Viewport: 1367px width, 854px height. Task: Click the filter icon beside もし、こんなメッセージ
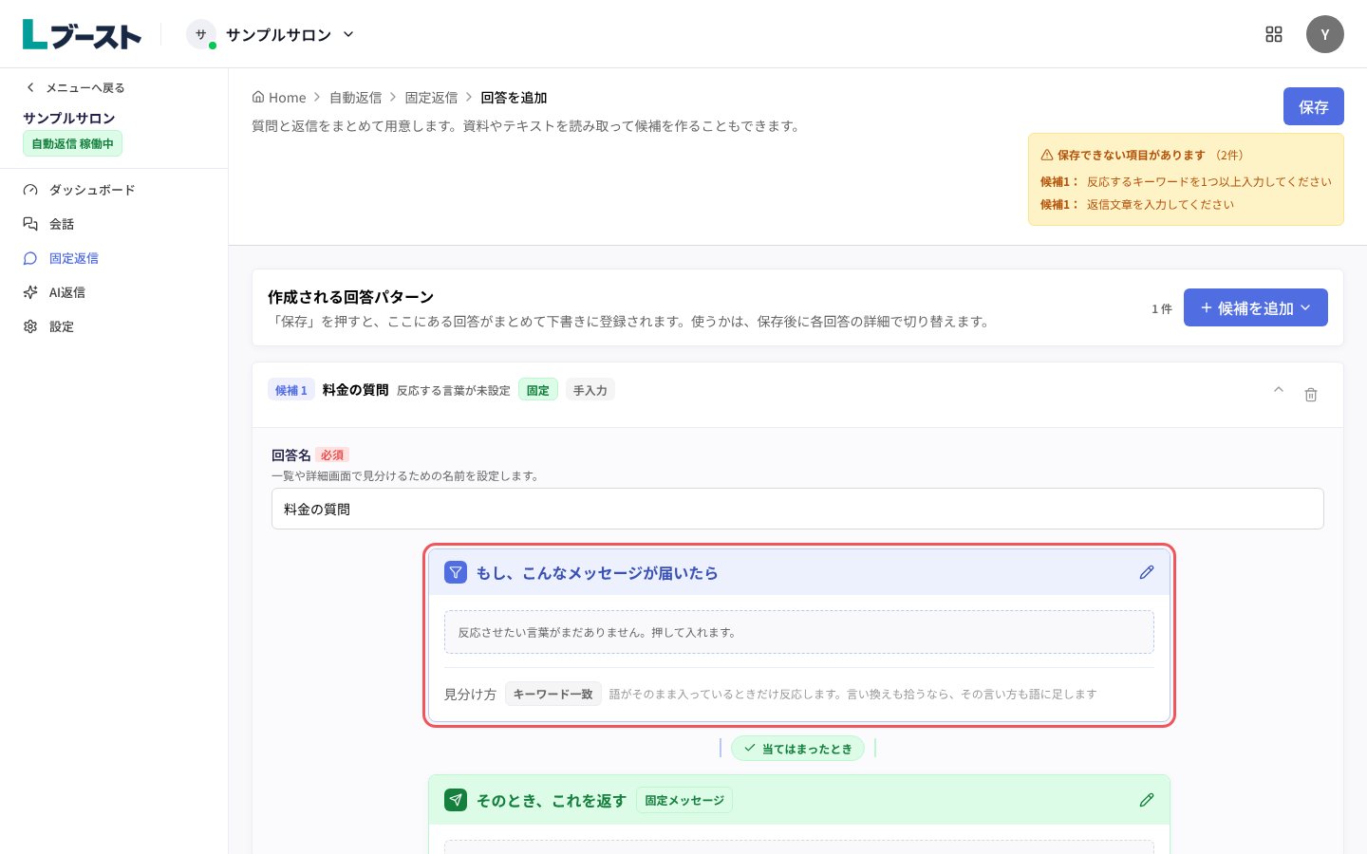click(456, 572)
